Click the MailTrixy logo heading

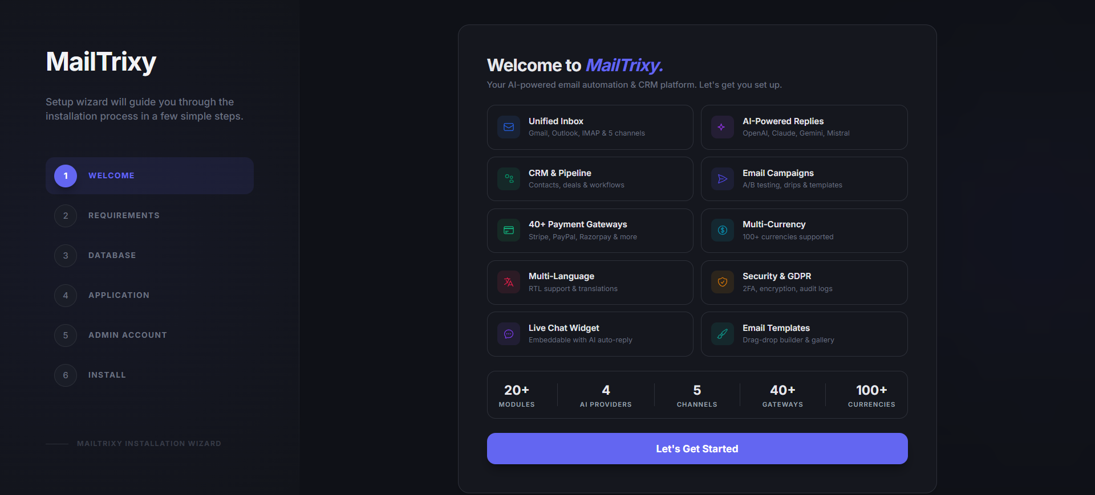[101, 62]
